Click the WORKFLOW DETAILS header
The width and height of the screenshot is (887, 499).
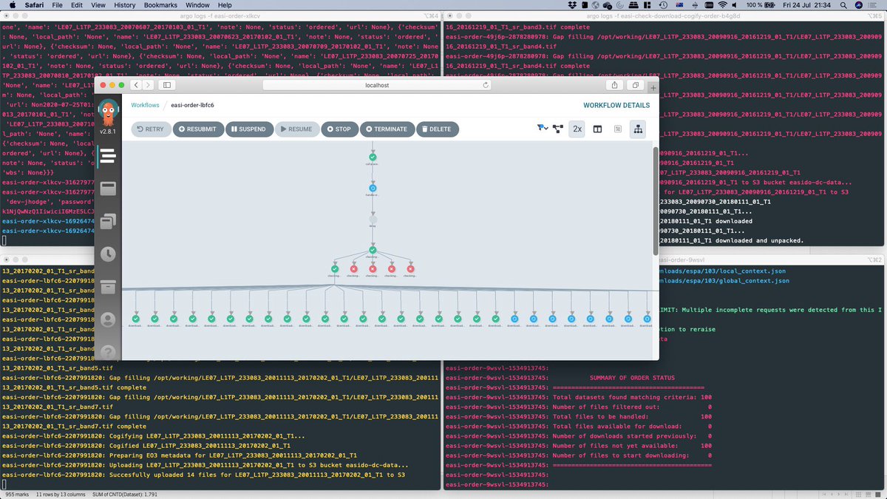point(616,106)
